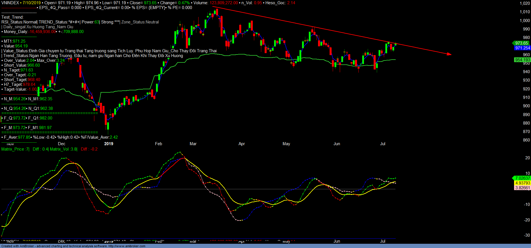Click the blue 971.254 price tag
This screenshot has width=531, height=248.
tap(522, 48)
